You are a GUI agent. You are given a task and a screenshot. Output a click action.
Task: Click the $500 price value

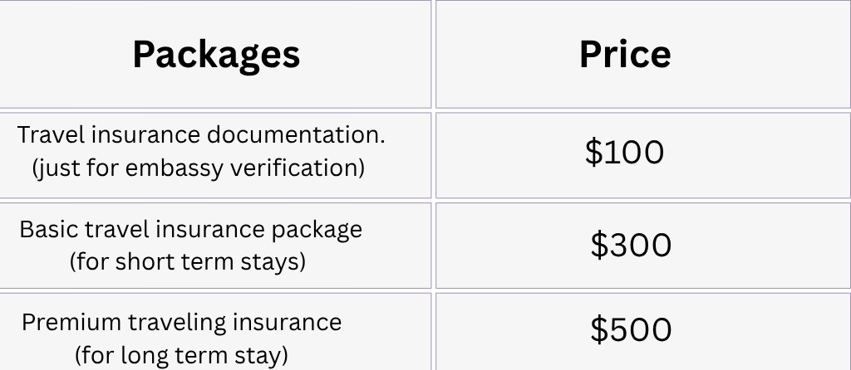pyautogui.click(x=631, y=330)
